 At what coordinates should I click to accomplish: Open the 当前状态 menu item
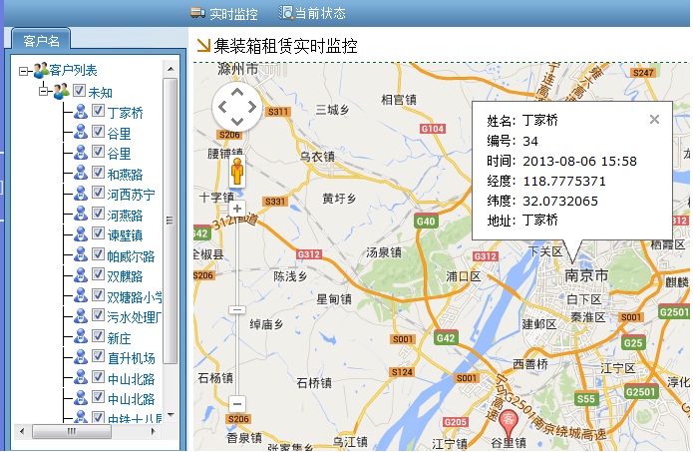[x=312, y=13]
